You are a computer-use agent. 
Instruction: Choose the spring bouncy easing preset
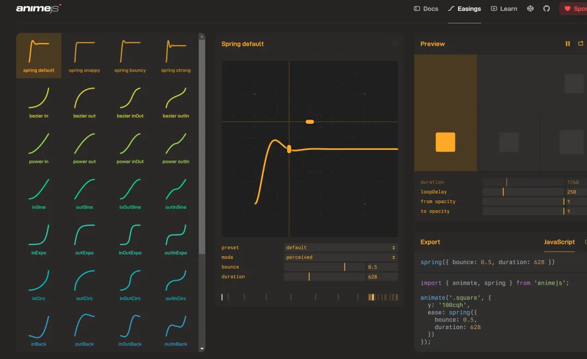tap(130, 56)
